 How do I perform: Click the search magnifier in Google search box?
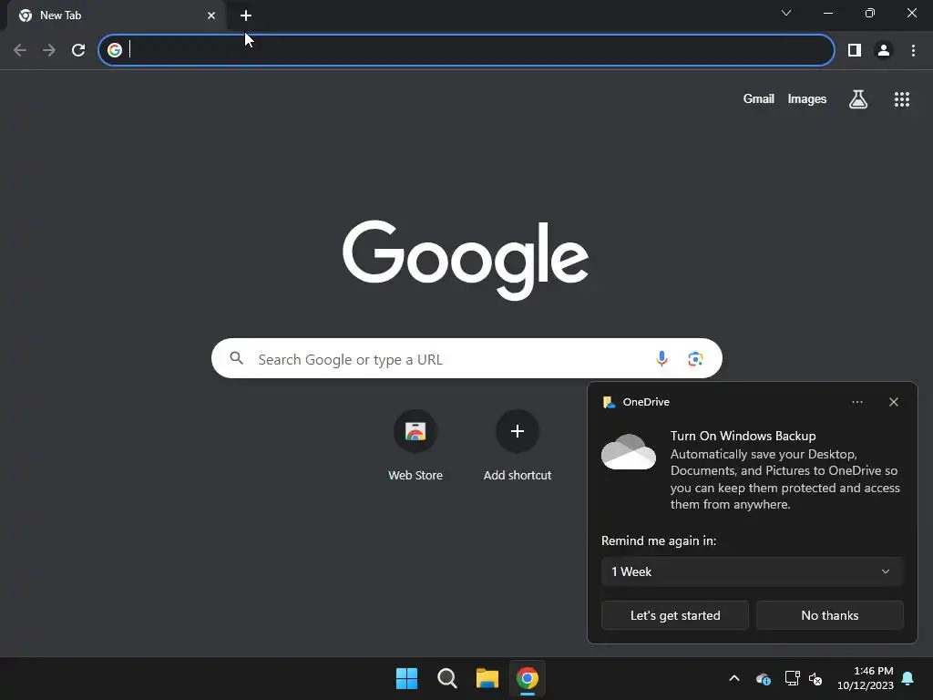click(x=237, y=357)
